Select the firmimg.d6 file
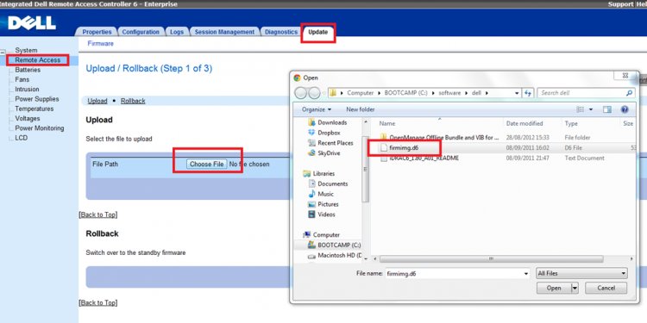This screenshot has height=323, width=647. point(399,147)
